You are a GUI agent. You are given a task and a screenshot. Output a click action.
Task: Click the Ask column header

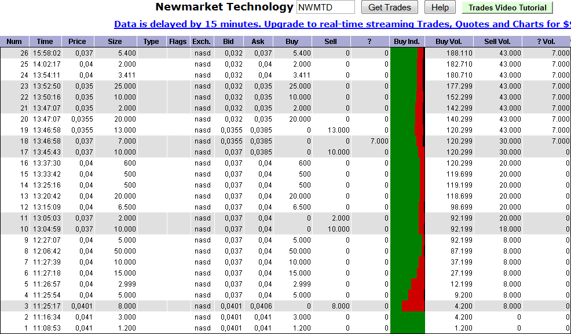258,42
